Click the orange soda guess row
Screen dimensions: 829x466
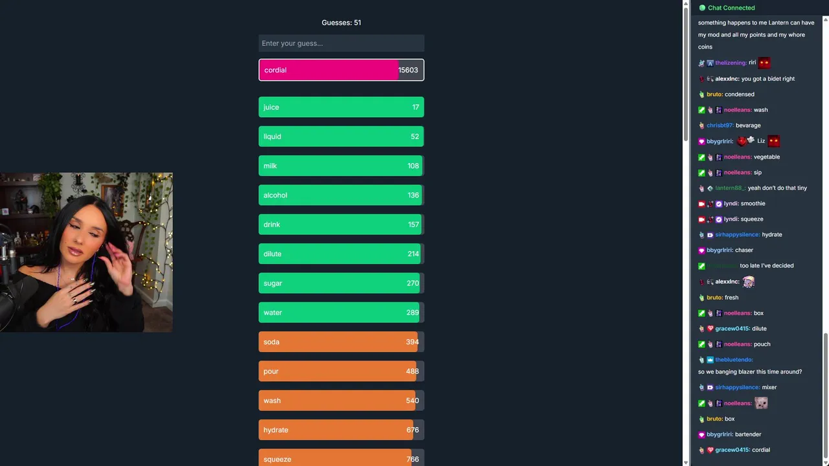(341, 342)
